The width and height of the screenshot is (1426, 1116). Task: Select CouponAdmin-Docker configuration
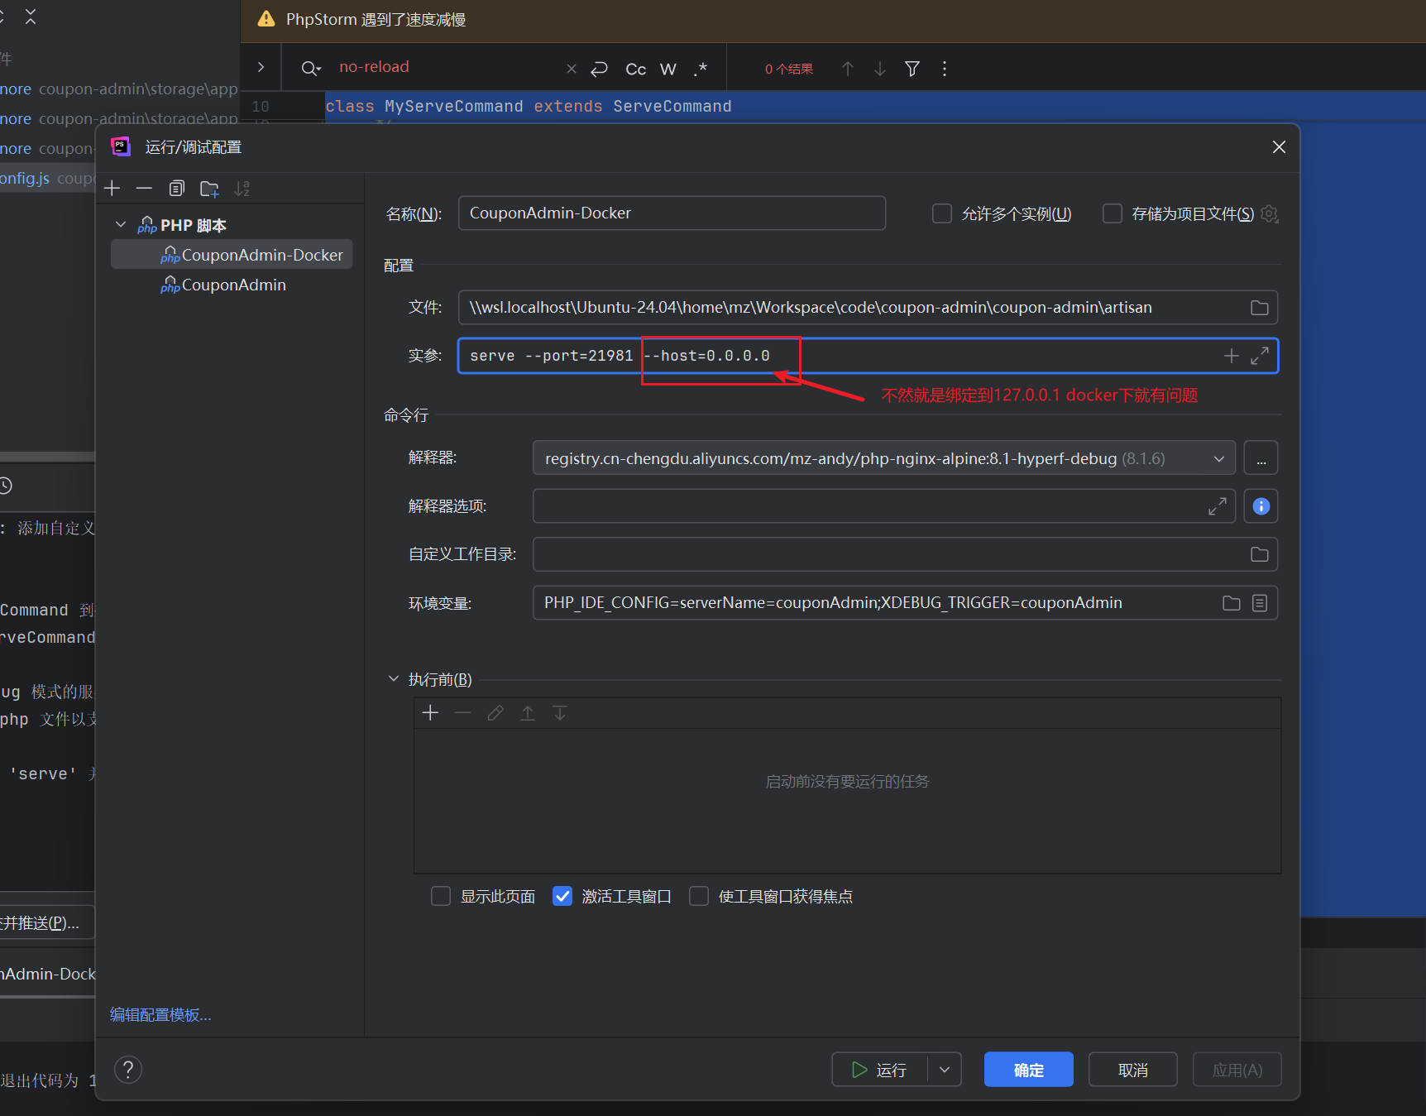tap(232, 255)
